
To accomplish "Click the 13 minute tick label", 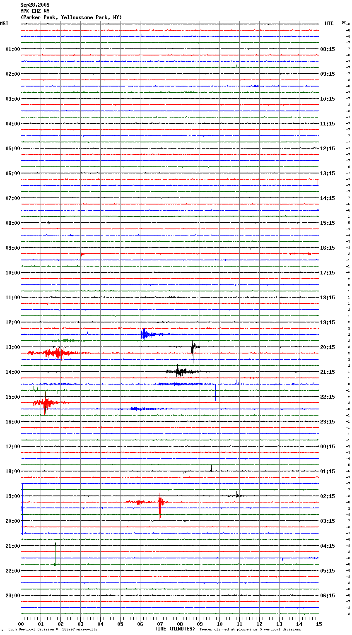I will coord(279,624).
